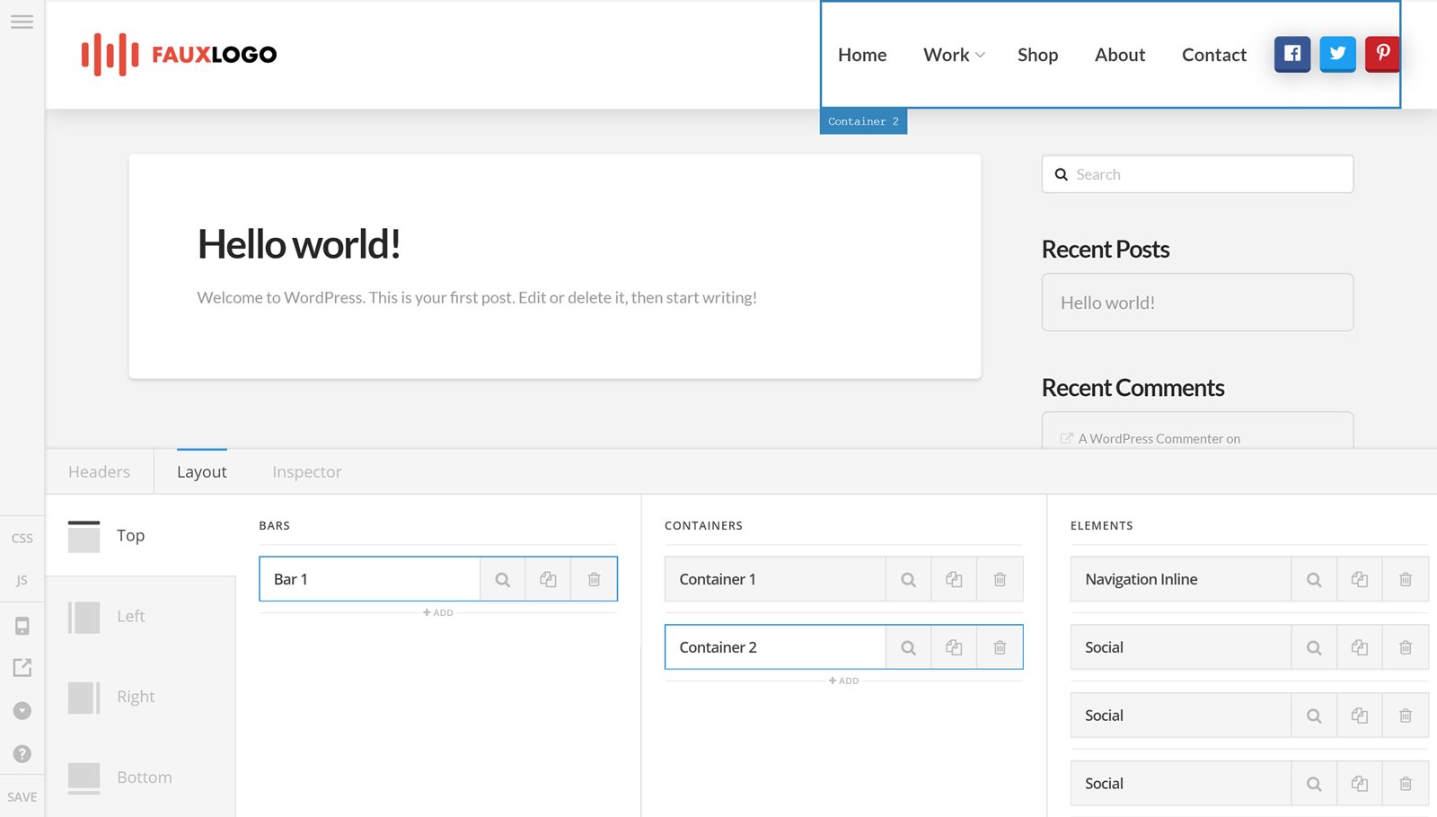Click the Pinterest social icon in header

point(1382,54)
